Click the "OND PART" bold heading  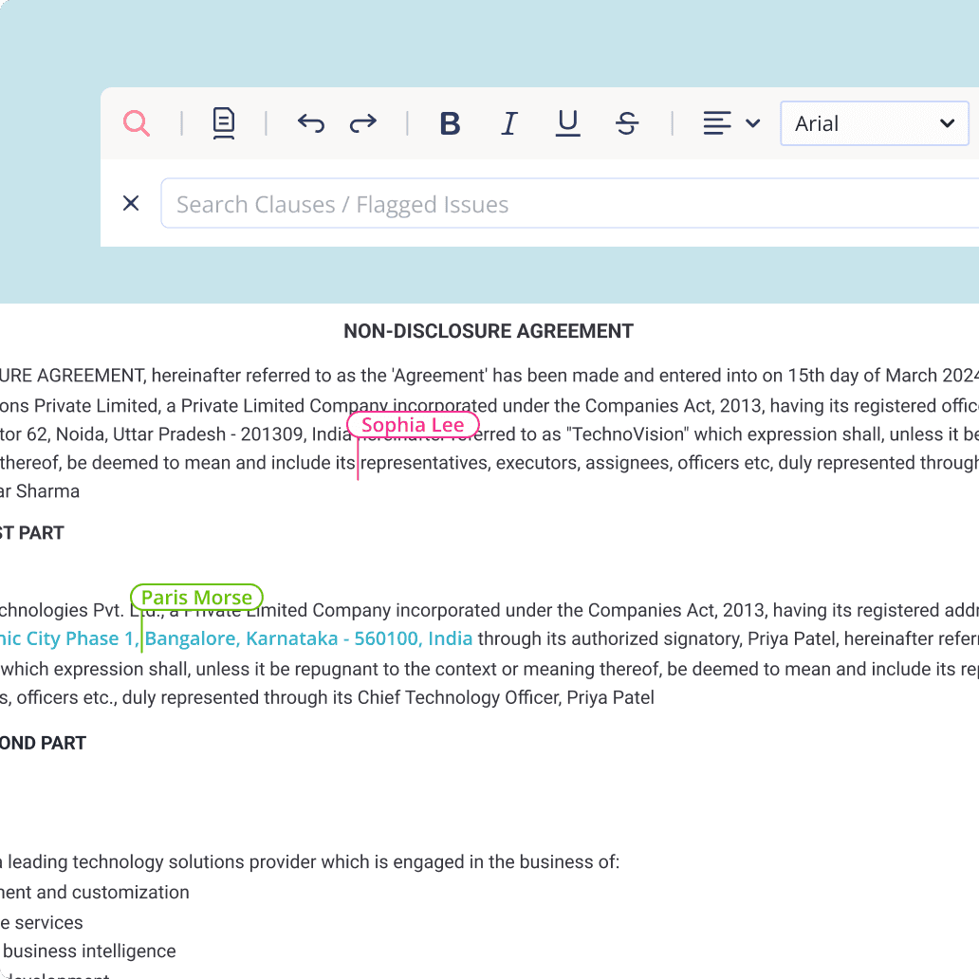[43, 743]
